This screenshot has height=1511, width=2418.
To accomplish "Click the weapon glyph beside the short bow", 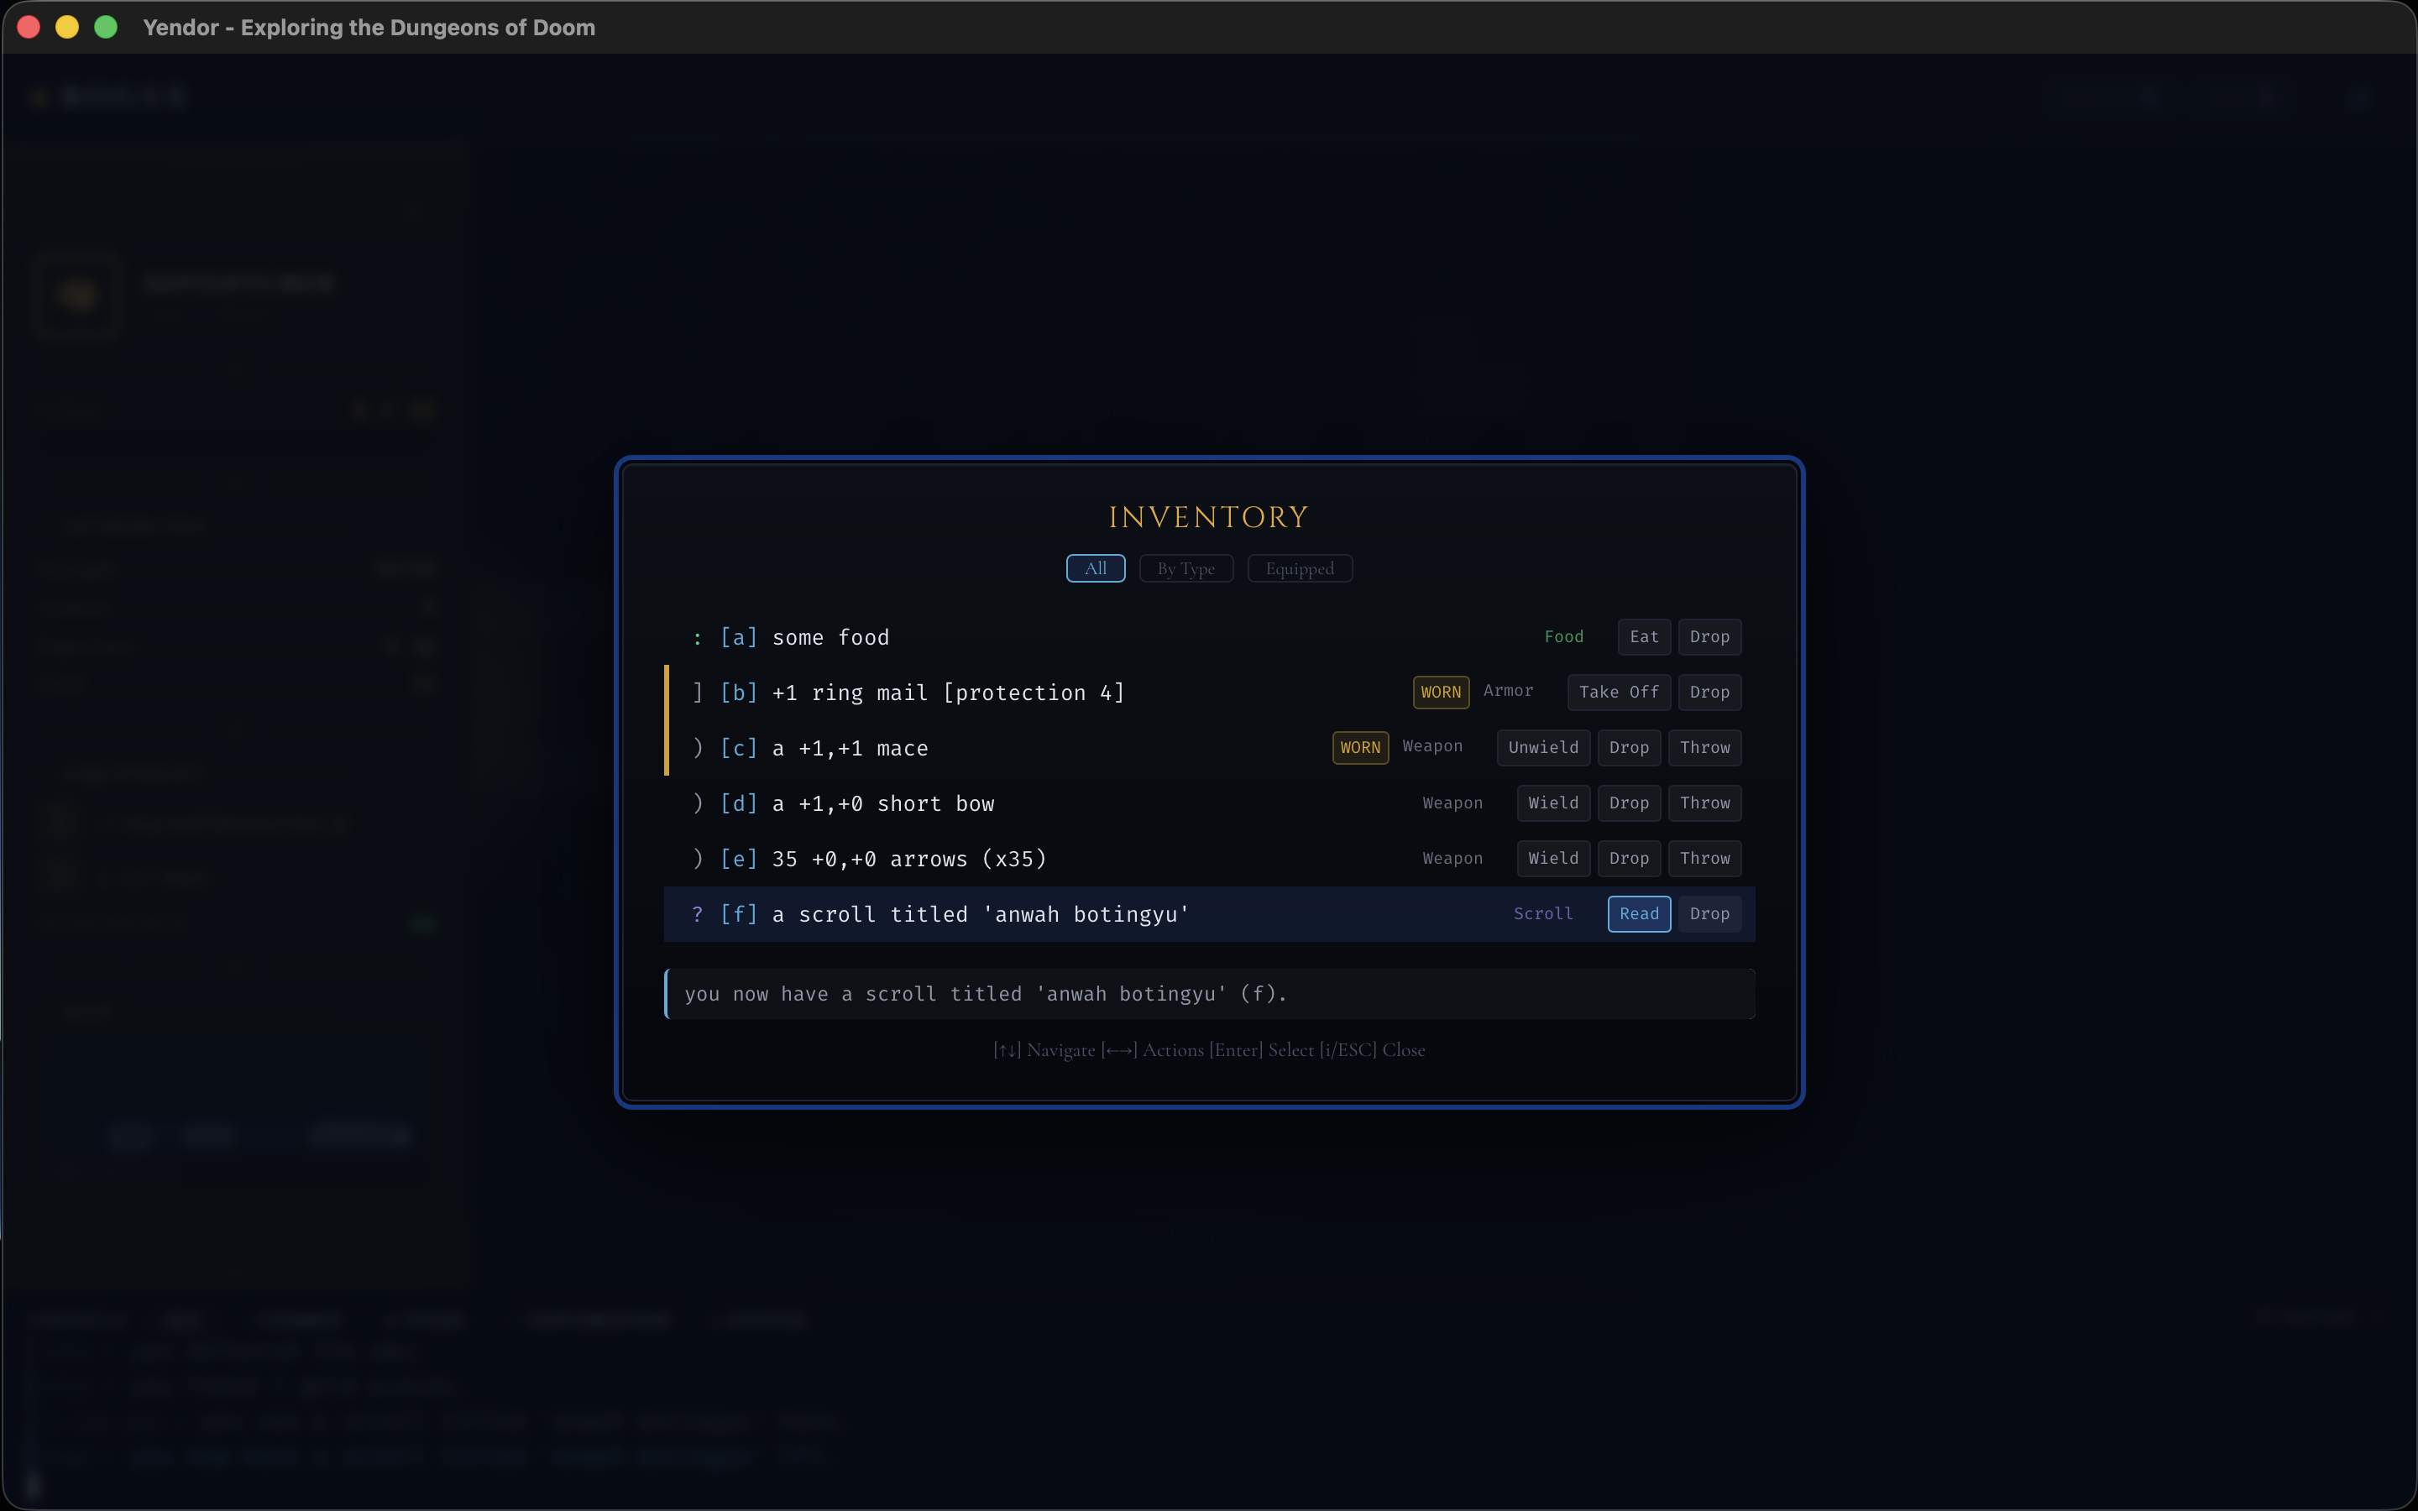I will (699, 803).
